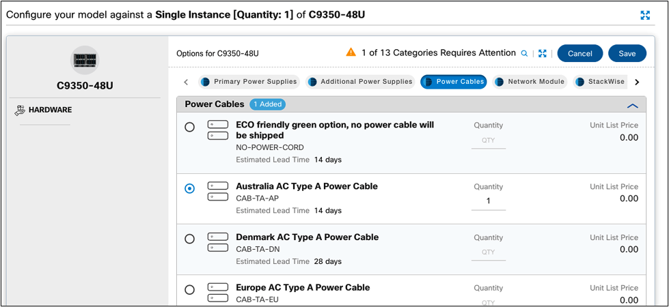Click the C9350-48U device thumbnail image
This screenshot has width=669, height=307.
pyautogui.click(x=85, y=60)
